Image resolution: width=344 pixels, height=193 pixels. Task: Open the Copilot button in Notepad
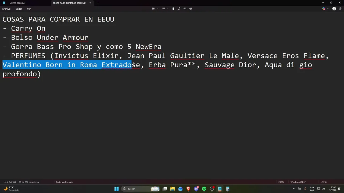(324, 9)
